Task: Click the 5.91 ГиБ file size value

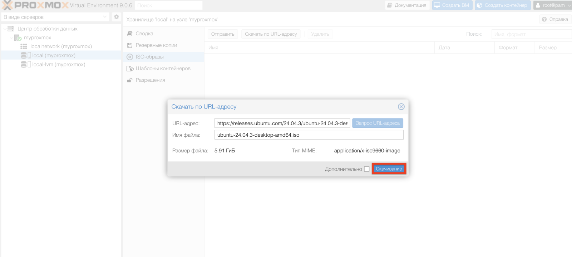Action: (225, 151)
